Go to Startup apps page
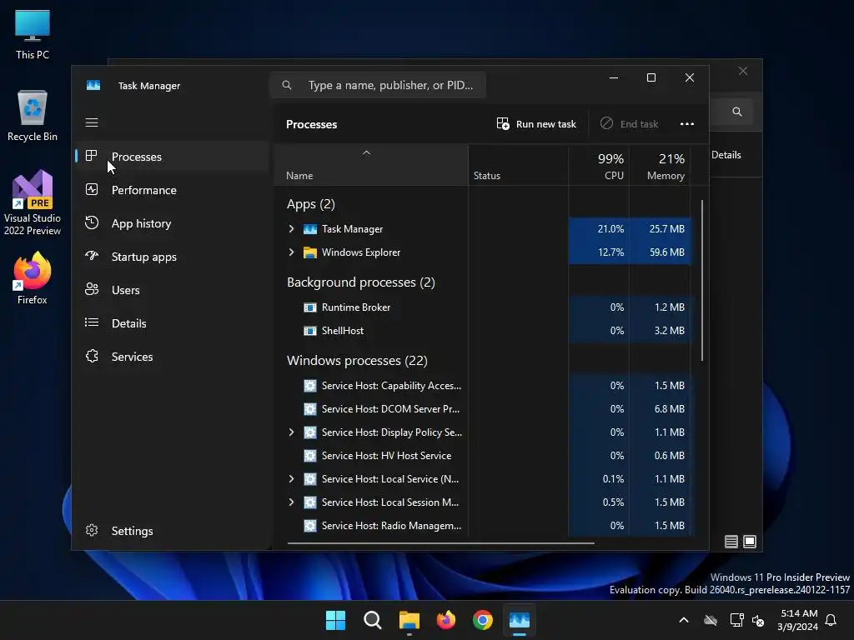The width and height of the screenshot is (854, 640). (x=172, y=257)
